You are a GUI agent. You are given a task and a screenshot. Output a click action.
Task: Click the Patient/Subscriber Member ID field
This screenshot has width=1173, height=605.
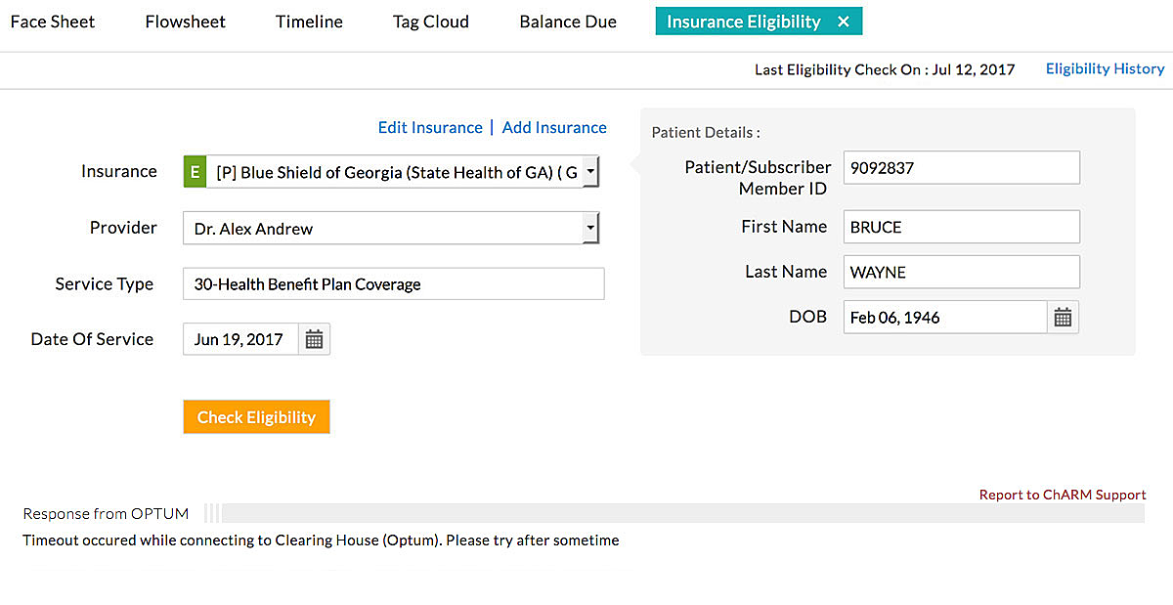coord(961,167)
